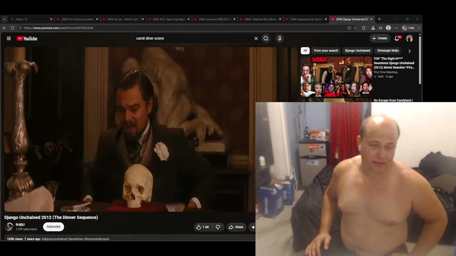The width and height of the screenshot is (456, 256).
Task: Show more filter chips with right arrow
Action: 409,51
